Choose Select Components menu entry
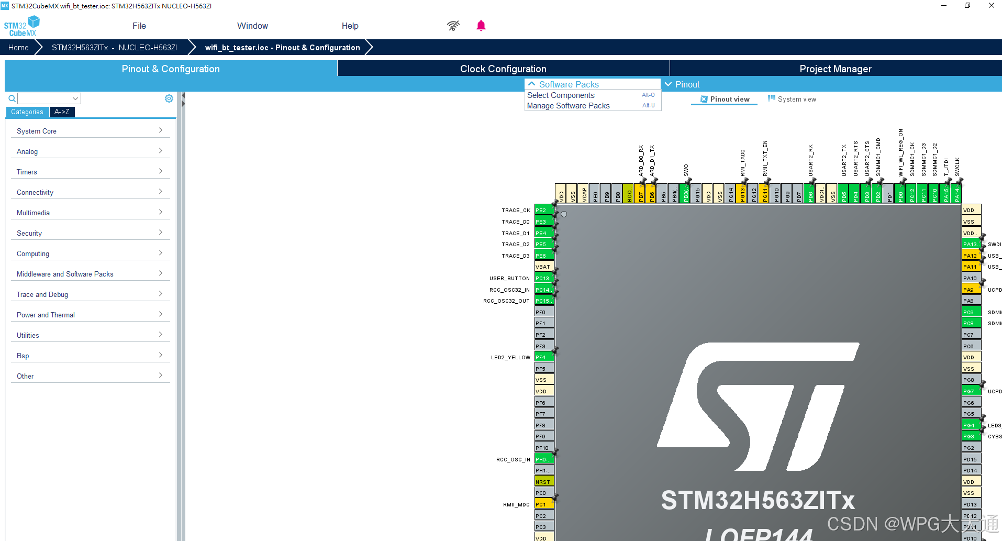Screen dimensions: 1002x541 [x=593, y=95]
